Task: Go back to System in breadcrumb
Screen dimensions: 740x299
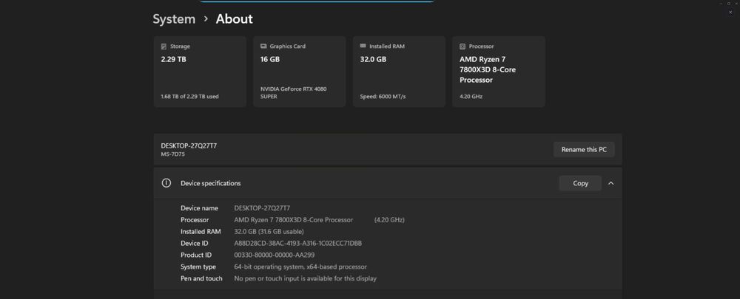Action: [x=174, y=19]
